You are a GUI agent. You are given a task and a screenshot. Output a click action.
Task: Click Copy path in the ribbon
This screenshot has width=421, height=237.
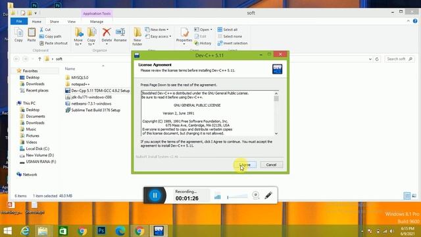(51, 36)
